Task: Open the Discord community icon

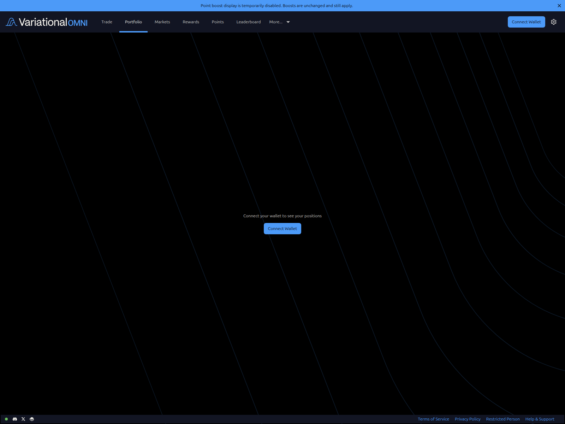Action: [x=14, y=419]
